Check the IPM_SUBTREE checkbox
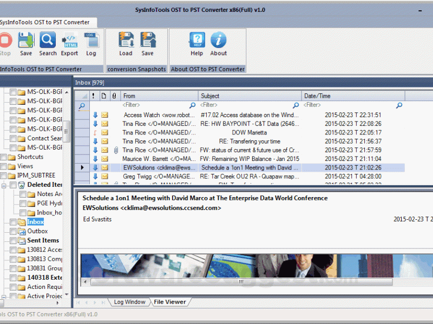This screenshot has height=324, width=433. (x=3, y=176)
